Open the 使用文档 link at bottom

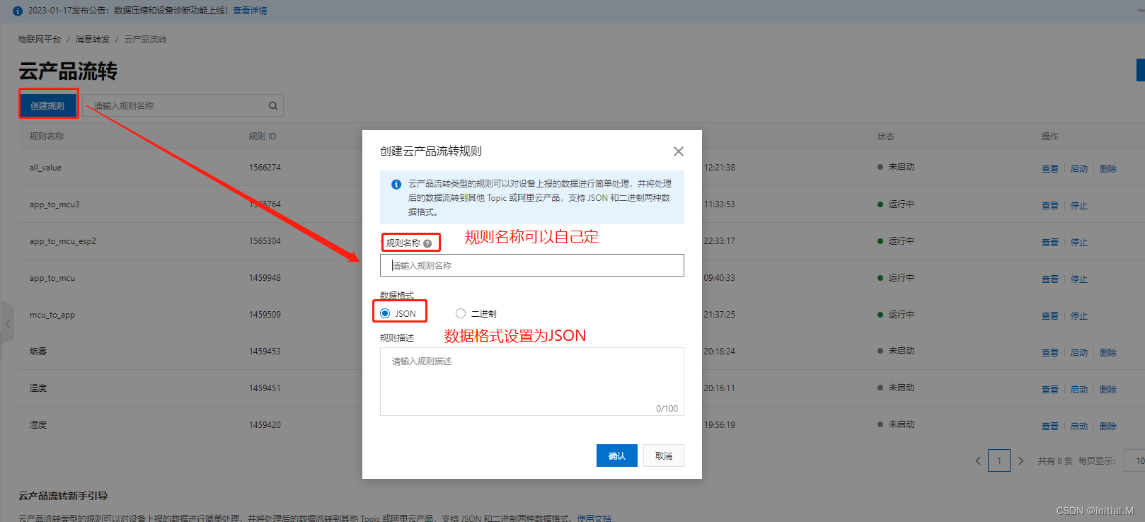[594, 518]
